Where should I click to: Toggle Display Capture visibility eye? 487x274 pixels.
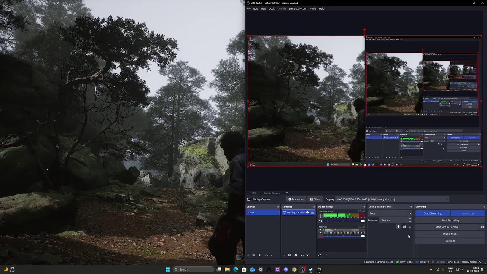[307, 212]
